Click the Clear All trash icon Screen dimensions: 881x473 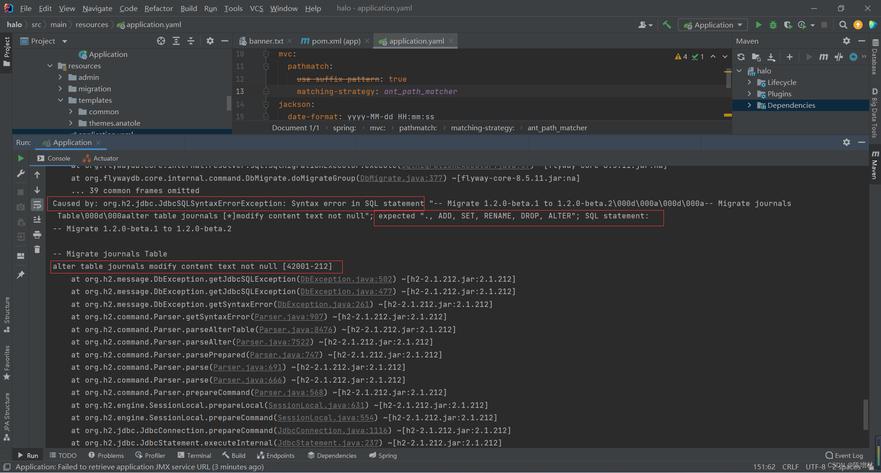click(37, 250)
